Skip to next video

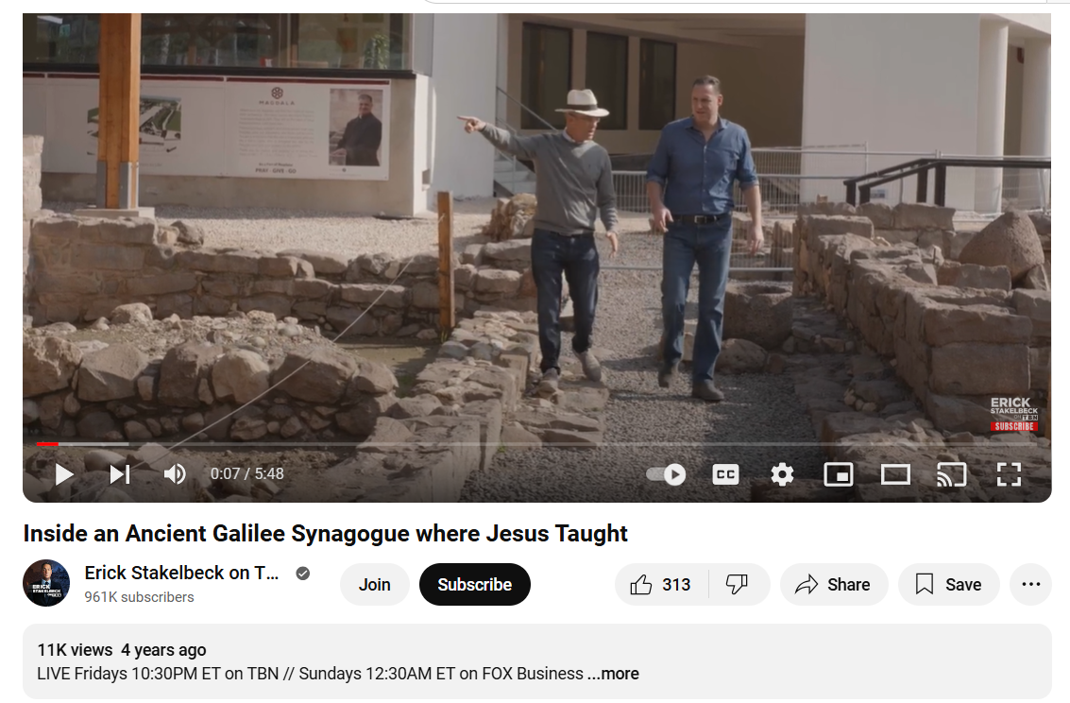(x=120, y=473)
